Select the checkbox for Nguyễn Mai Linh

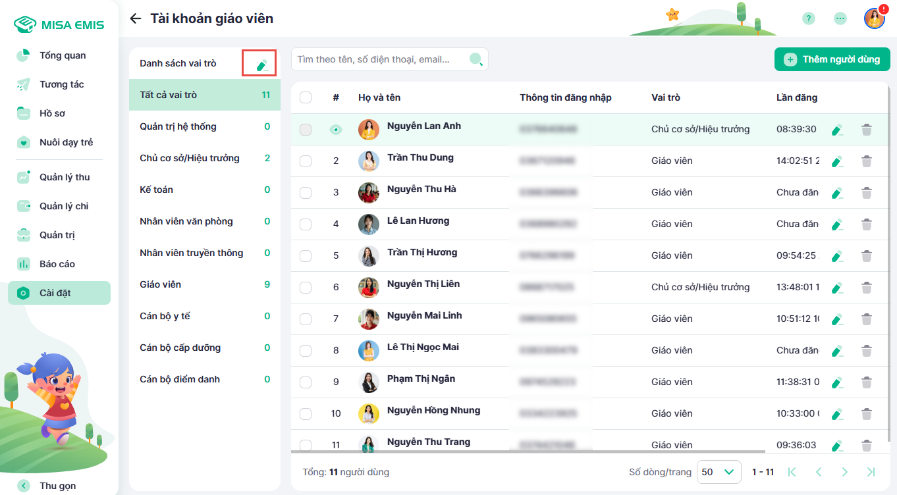[x=306, y=319]
